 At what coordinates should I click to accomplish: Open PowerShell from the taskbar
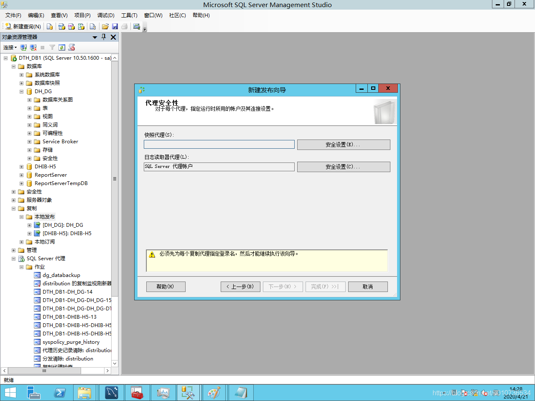60,393
